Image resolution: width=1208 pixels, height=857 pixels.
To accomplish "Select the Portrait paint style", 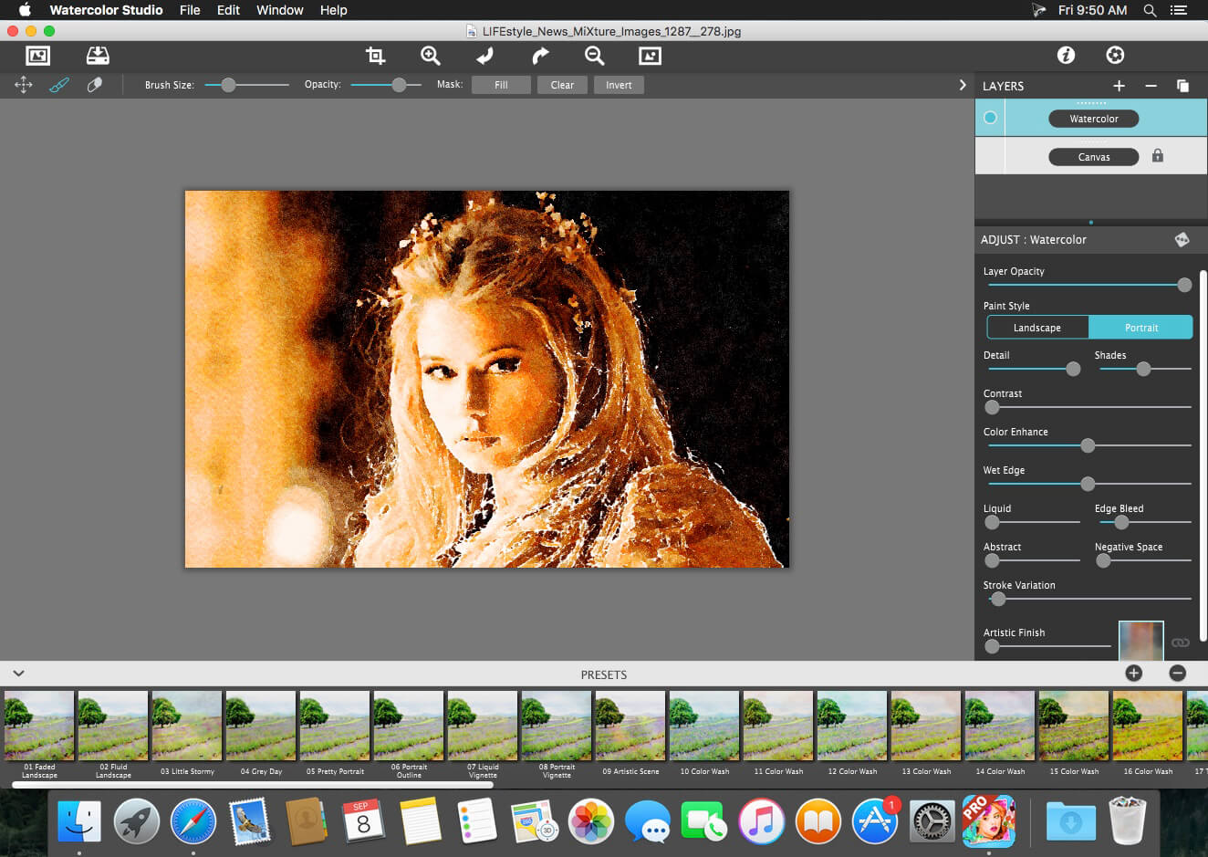I will [1140, 328].
